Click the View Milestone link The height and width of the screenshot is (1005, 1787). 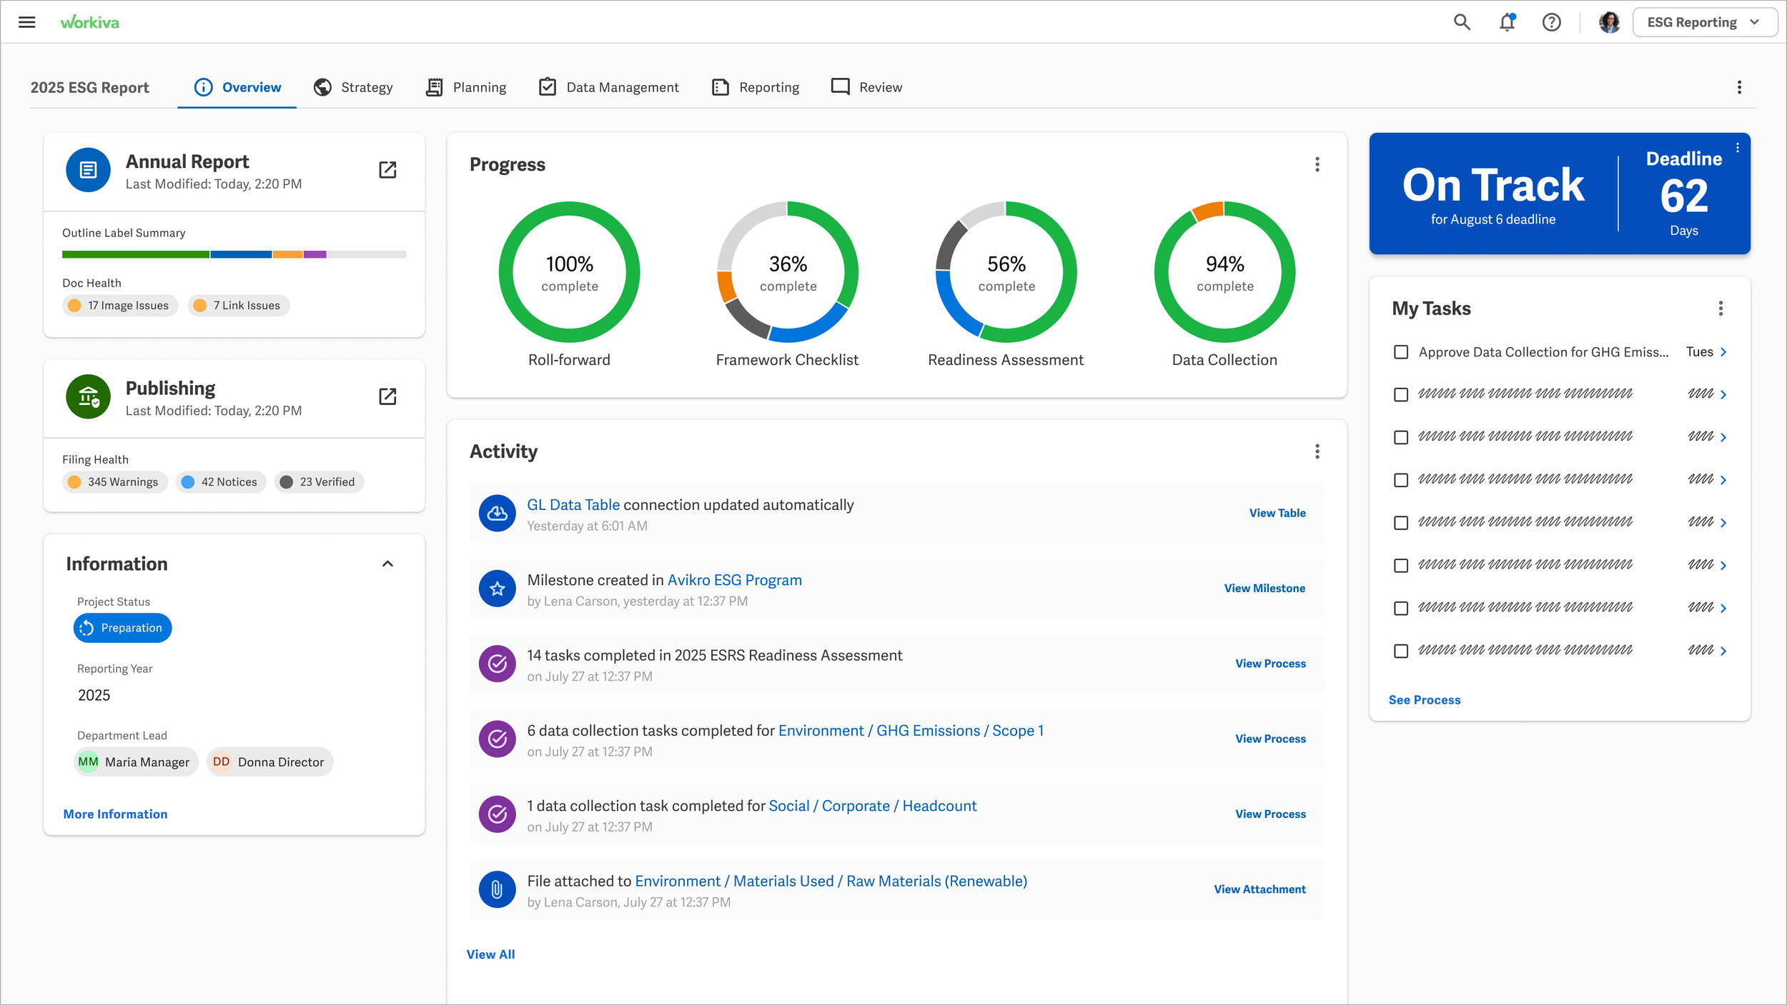click(1264, 589)
